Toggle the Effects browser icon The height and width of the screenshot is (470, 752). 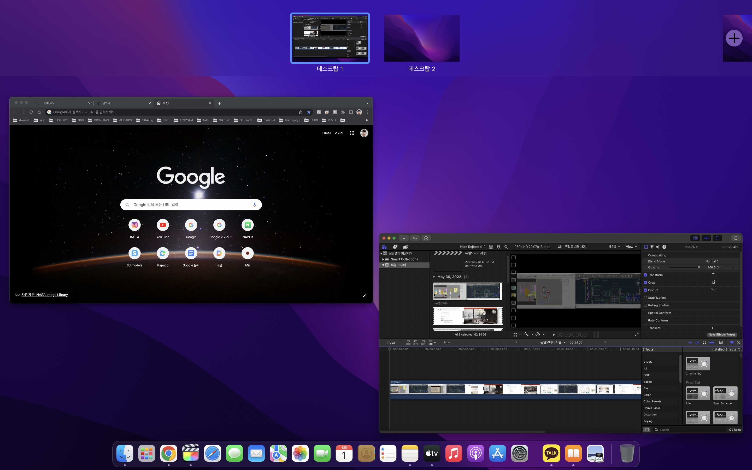click(731, 343)
